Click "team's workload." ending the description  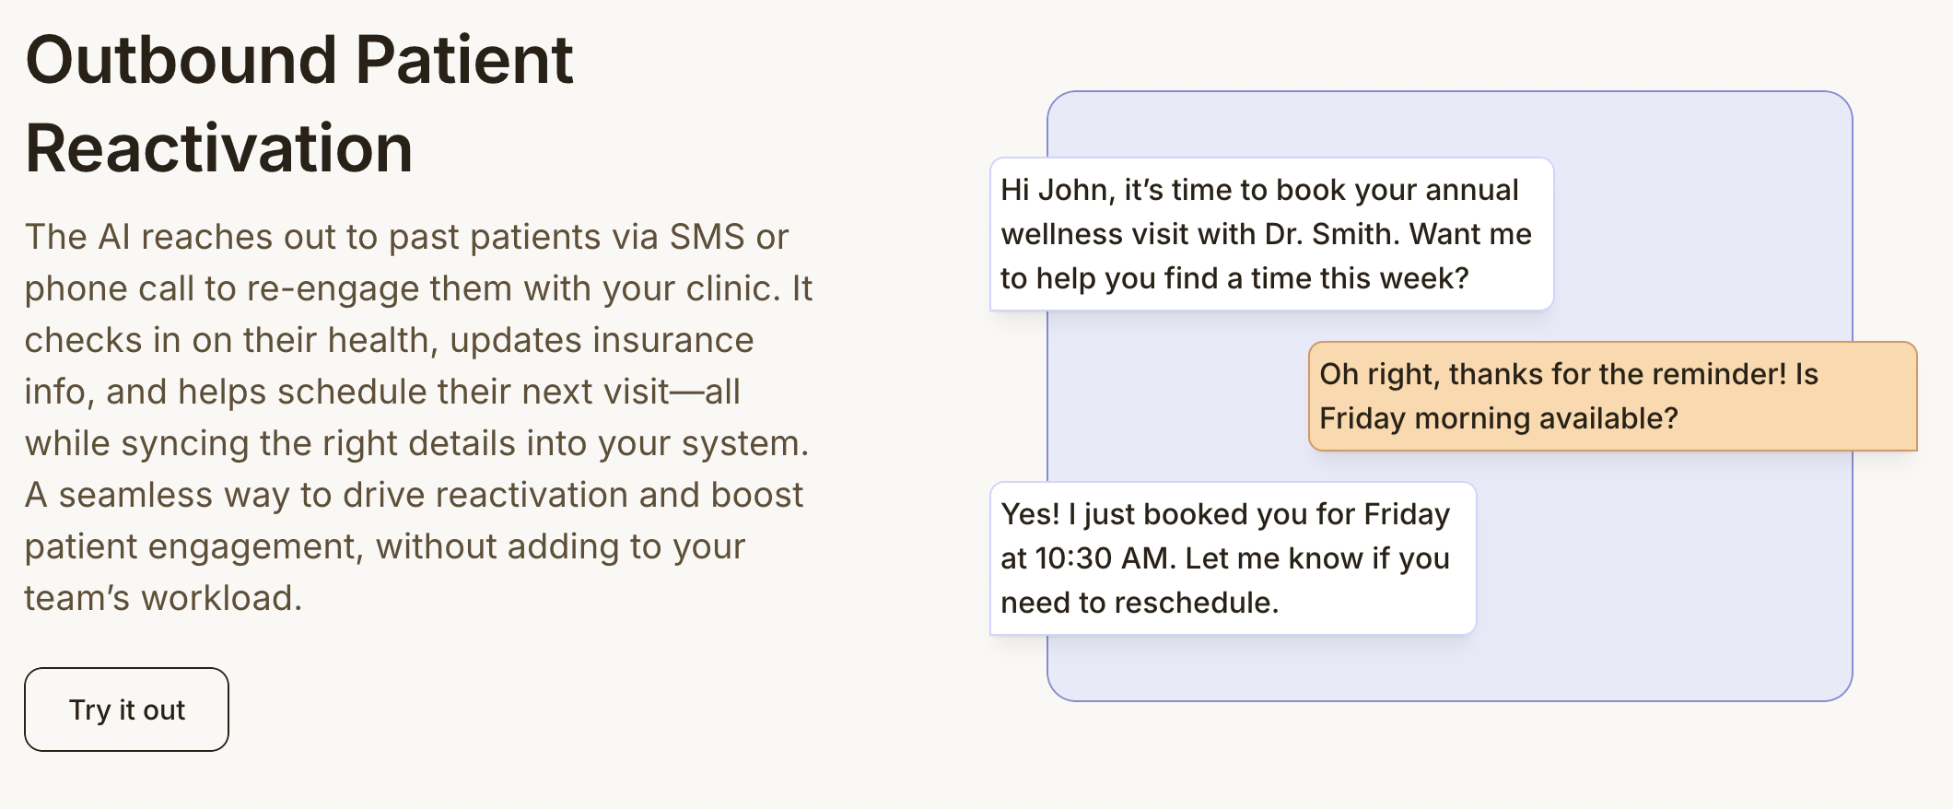(163, 598)
